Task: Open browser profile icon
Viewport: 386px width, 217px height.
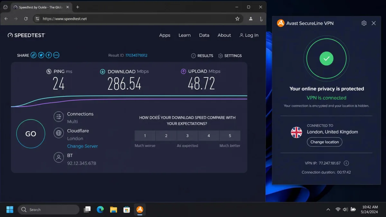Action: 251,19
